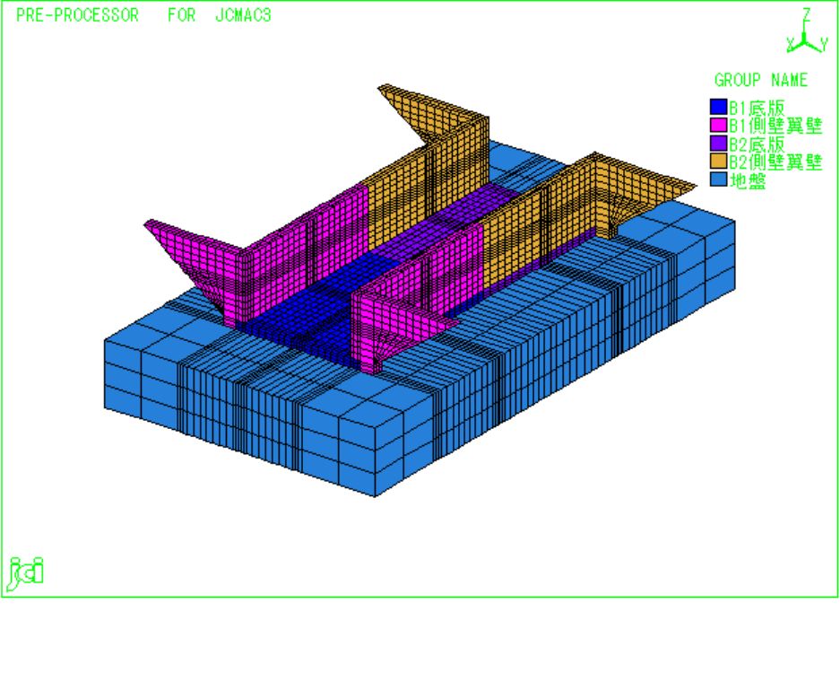The image size is (840, 682).
Task: Click the jci logo
Action: point(26,573)
